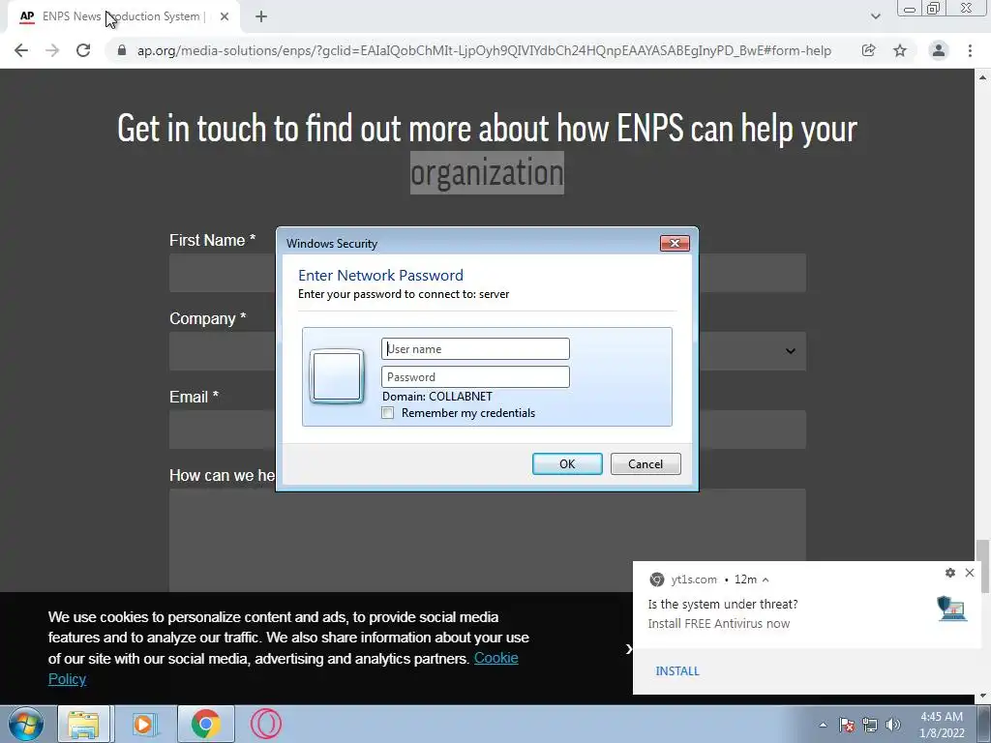Share this page icon in address bar

[x=868, y=50]
